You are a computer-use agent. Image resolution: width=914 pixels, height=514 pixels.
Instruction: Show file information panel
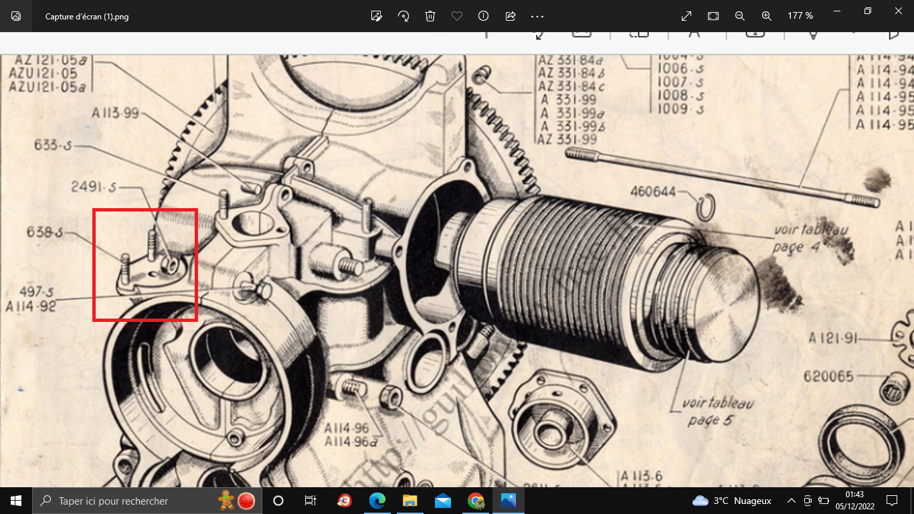click(484, 16)
